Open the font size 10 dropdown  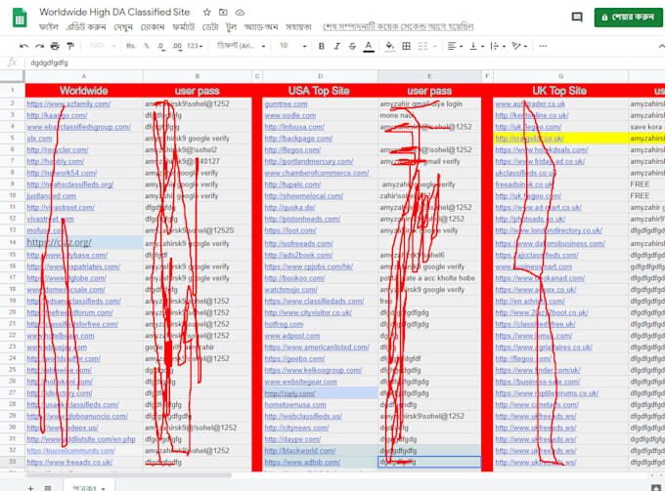[292, 46]
